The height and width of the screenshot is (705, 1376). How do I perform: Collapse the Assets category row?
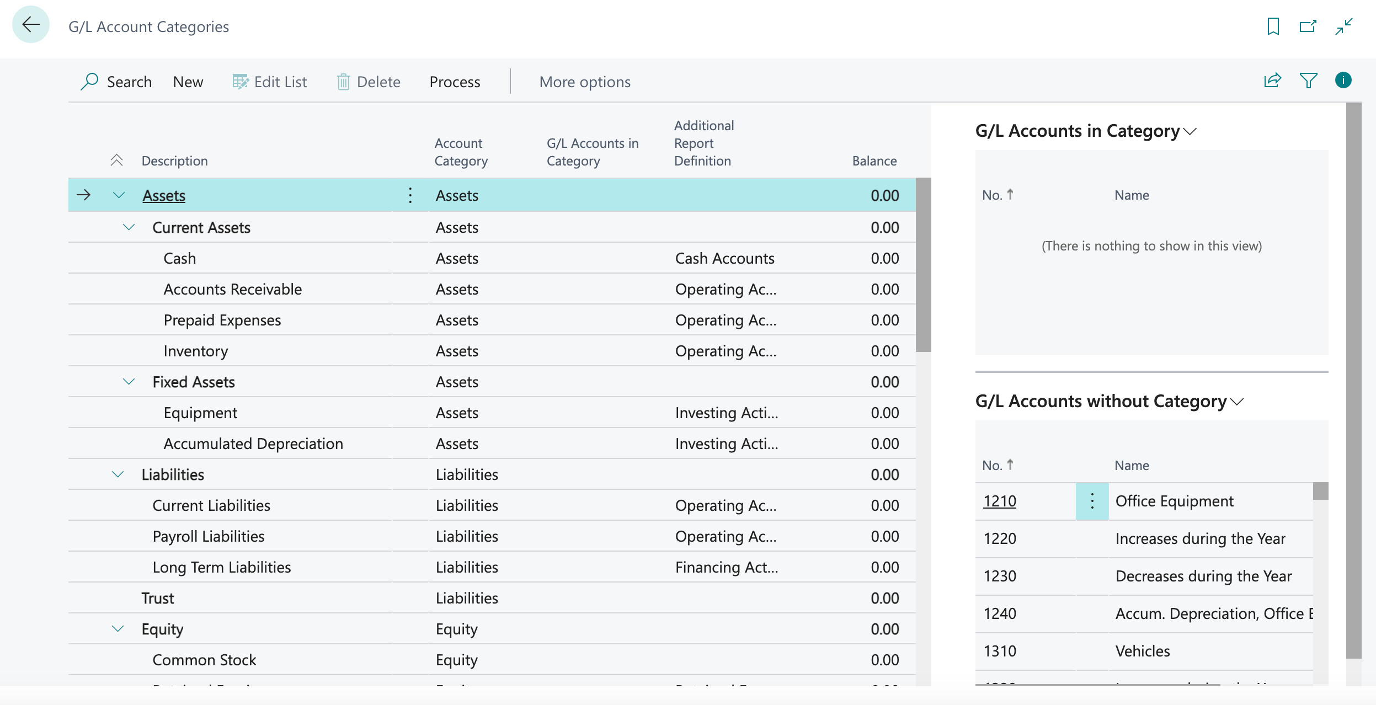[119, 195]
